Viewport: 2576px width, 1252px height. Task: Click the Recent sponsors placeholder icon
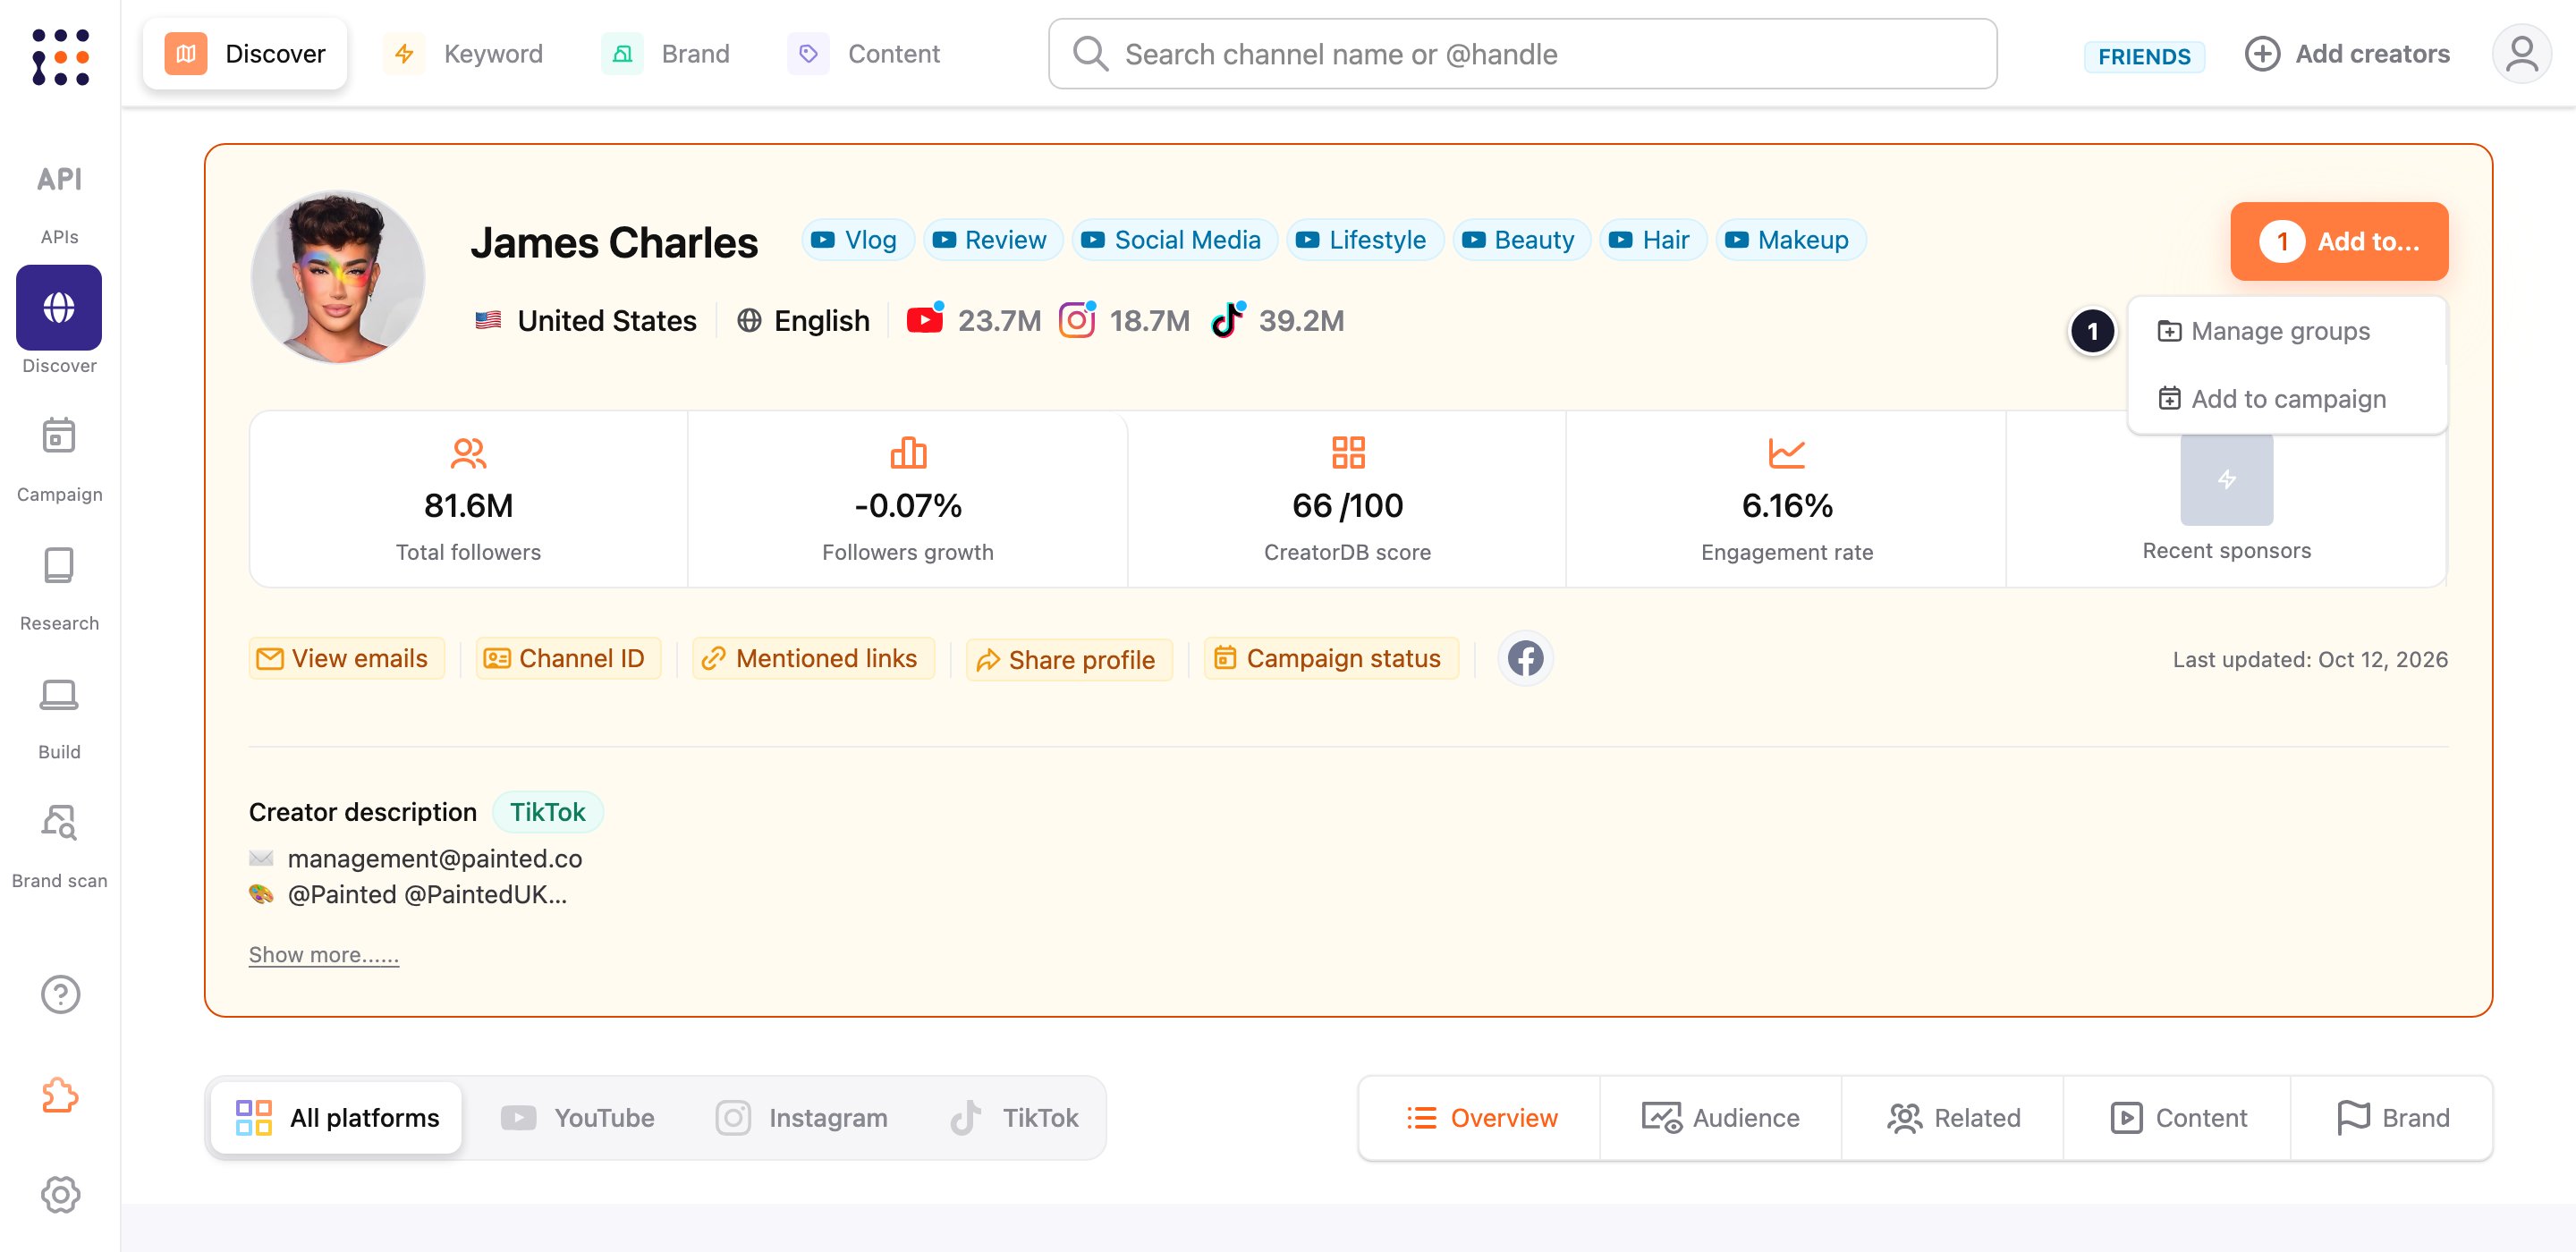point(2226,480)
